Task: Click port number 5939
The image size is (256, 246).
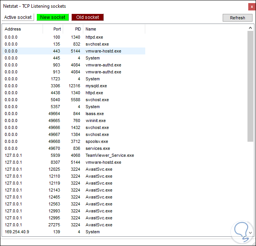Action: click(55, 155)
